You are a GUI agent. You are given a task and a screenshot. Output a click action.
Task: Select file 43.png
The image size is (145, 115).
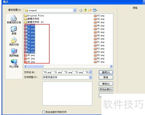tap(99, 16)
